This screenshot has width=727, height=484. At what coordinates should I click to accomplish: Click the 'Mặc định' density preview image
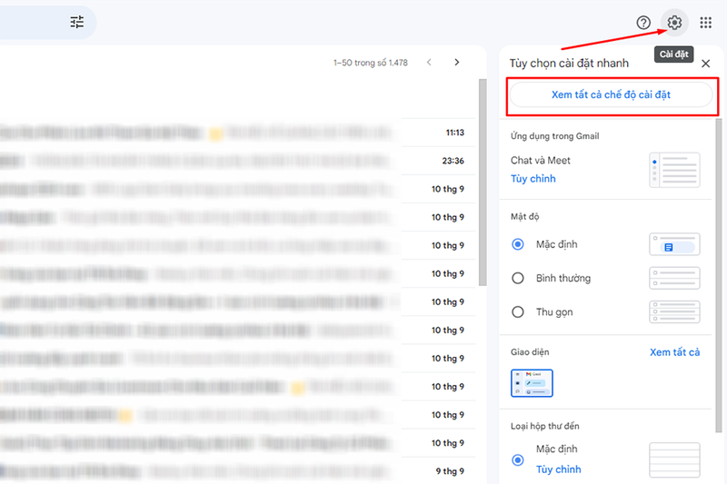[674, 244]
